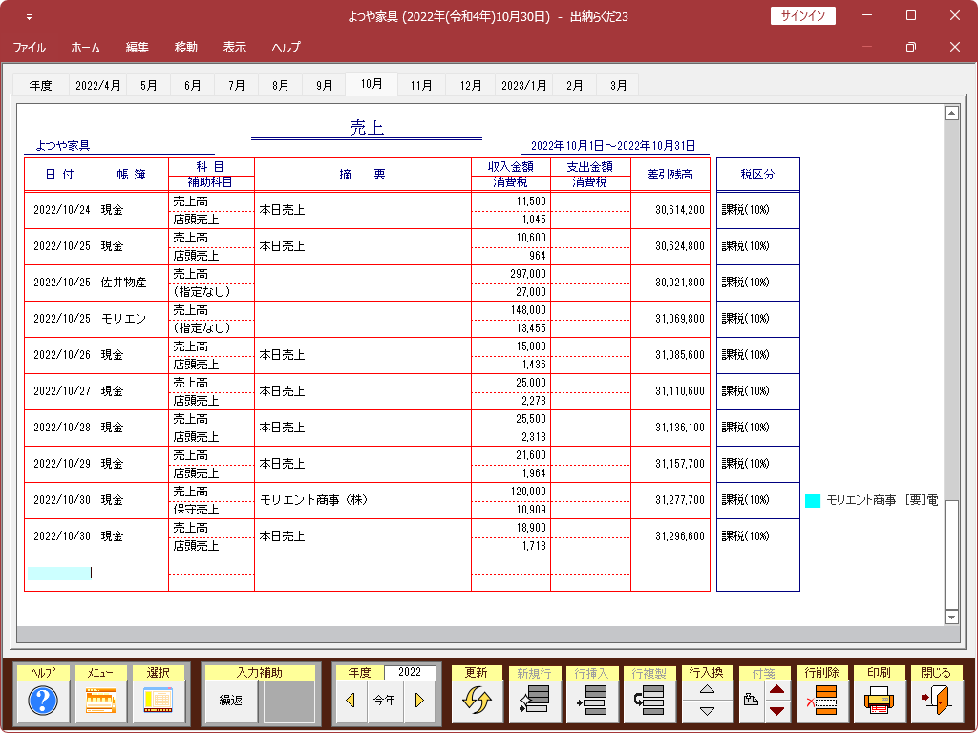978x733 pixels.
Task: Click the 2022/10/29 date cell
Action: 60,465
